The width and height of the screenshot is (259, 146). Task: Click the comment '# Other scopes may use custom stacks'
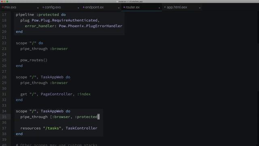tap(57, 145)
